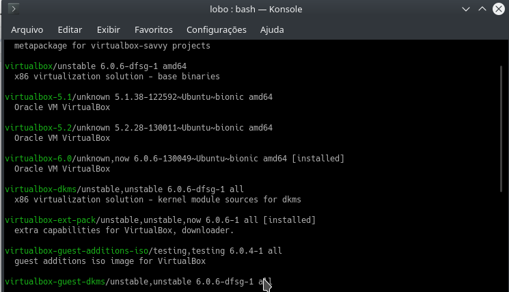Click the line 'metapackage for virtualbox-savvy projects'
This screenshot has width=509, height=292.
(x=112, y=46)
